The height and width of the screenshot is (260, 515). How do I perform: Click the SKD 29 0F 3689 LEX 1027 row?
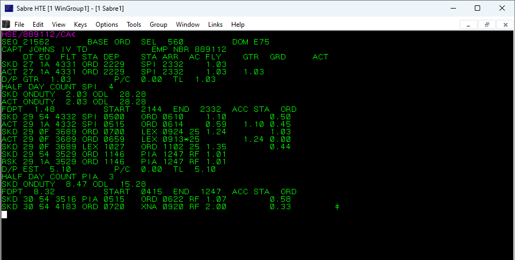(146, 147)
